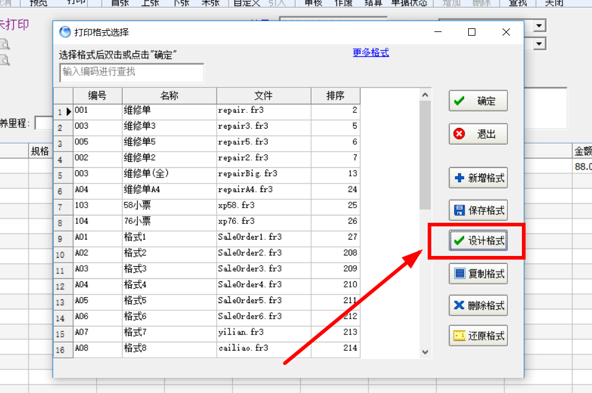
Task: Click the 编号 column header
Action: tap(97, 96)
